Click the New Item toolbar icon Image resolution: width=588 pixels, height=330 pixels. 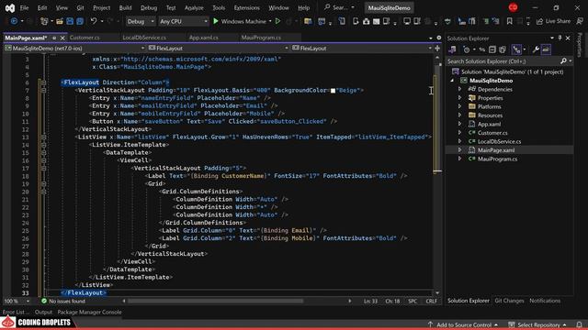[44, 21]
